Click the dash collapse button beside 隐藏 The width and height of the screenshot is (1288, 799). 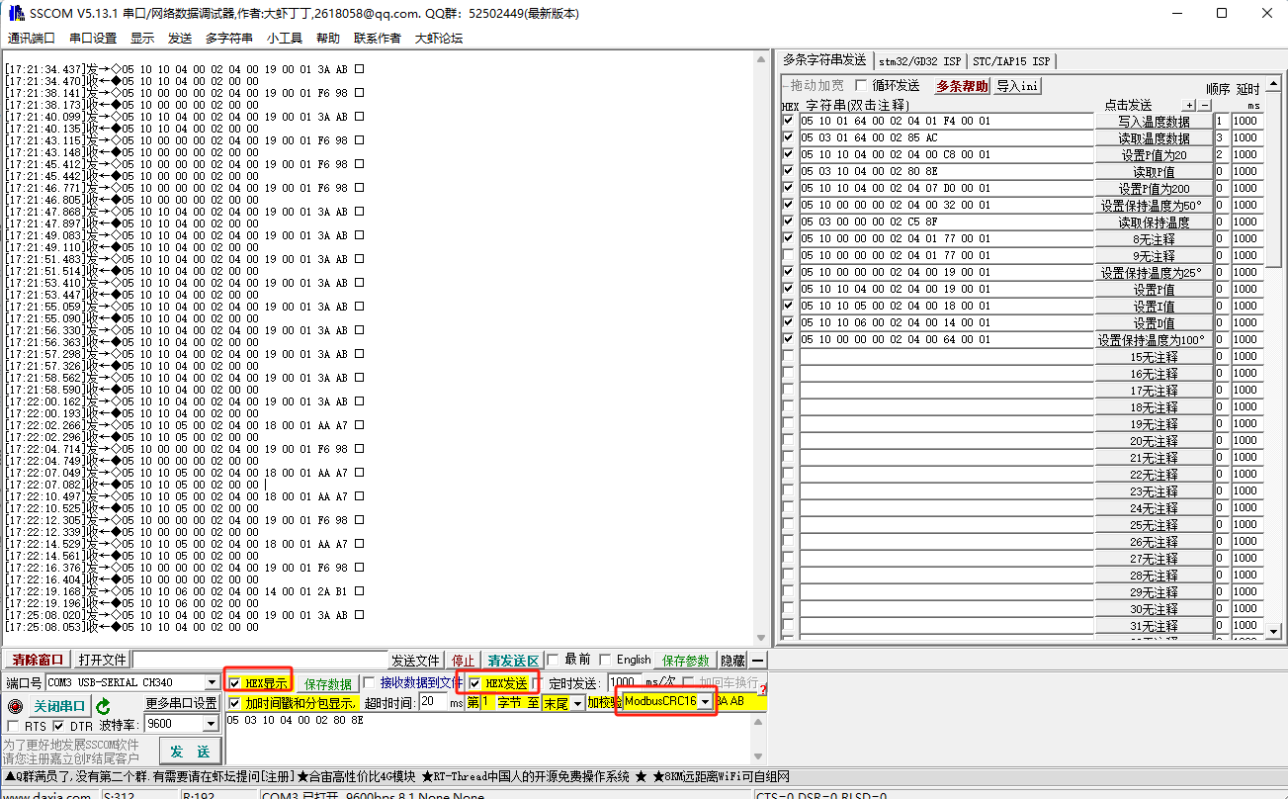pyautogui.click(x=758, y=660)
